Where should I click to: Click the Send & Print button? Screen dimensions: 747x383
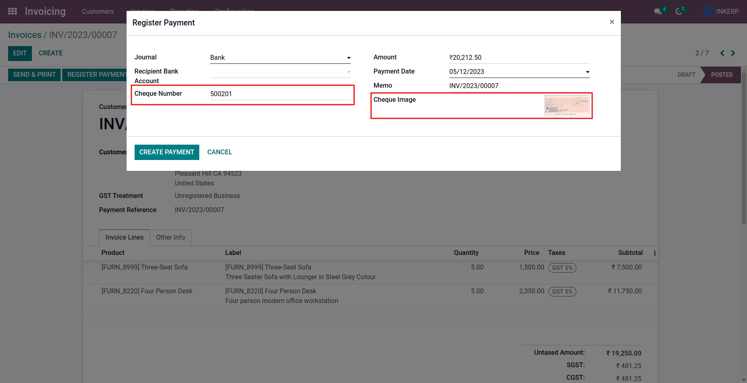(x=34, y=75)
